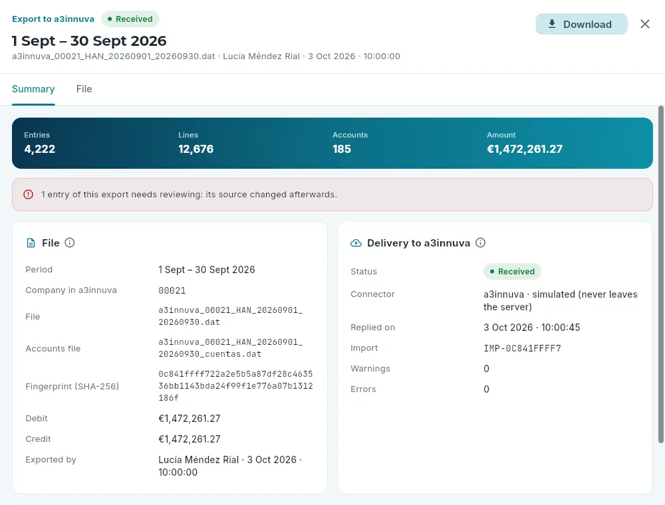Click the import ID IMP-0C841FFFF7

click(x=522, y=348)
